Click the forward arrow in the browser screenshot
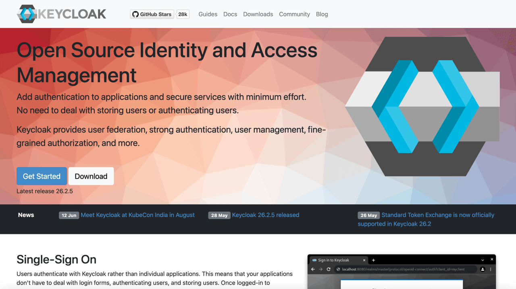Viewport: 516px width, 289px height. 321,269
